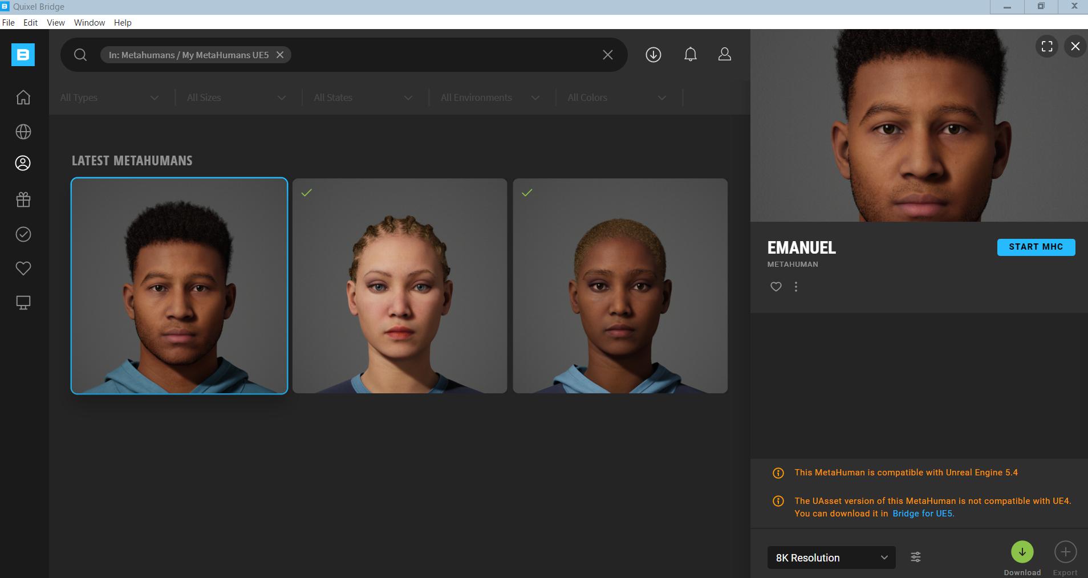
Task: Open the File menu
Action: (9, 23)
